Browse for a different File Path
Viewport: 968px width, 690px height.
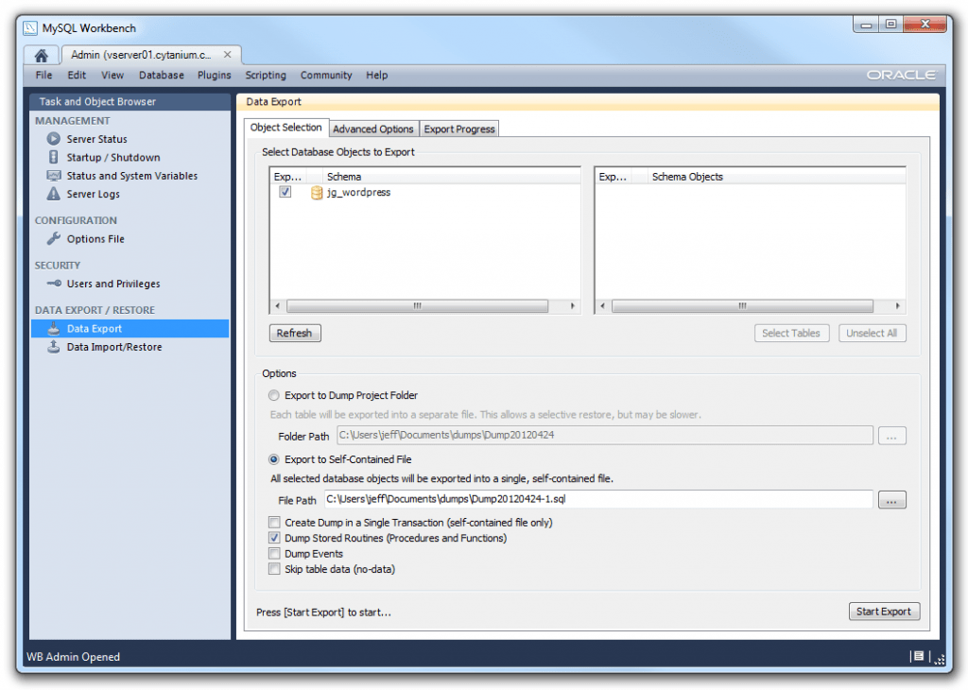click(891, 499)
